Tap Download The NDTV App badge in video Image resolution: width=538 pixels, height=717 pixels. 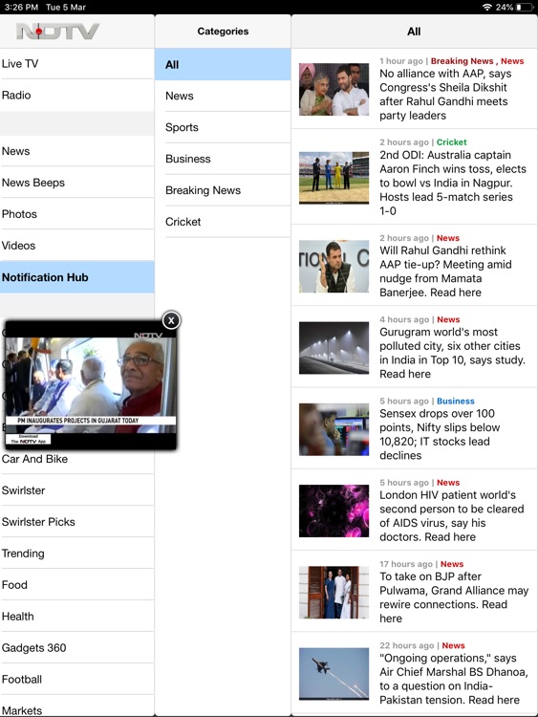click(x=29, y=439)
